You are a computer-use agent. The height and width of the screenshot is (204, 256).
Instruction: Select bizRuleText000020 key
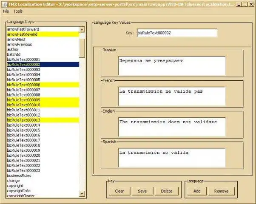43,156
